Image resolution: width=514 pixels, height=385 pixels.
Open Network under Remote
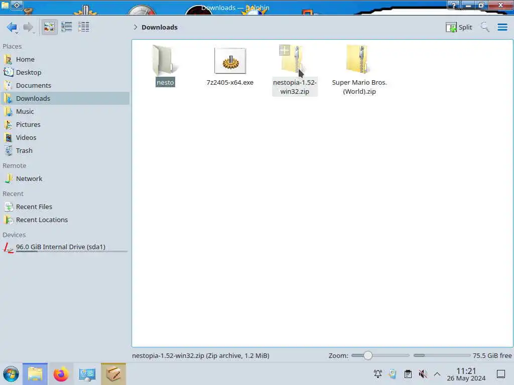point(65,179)
